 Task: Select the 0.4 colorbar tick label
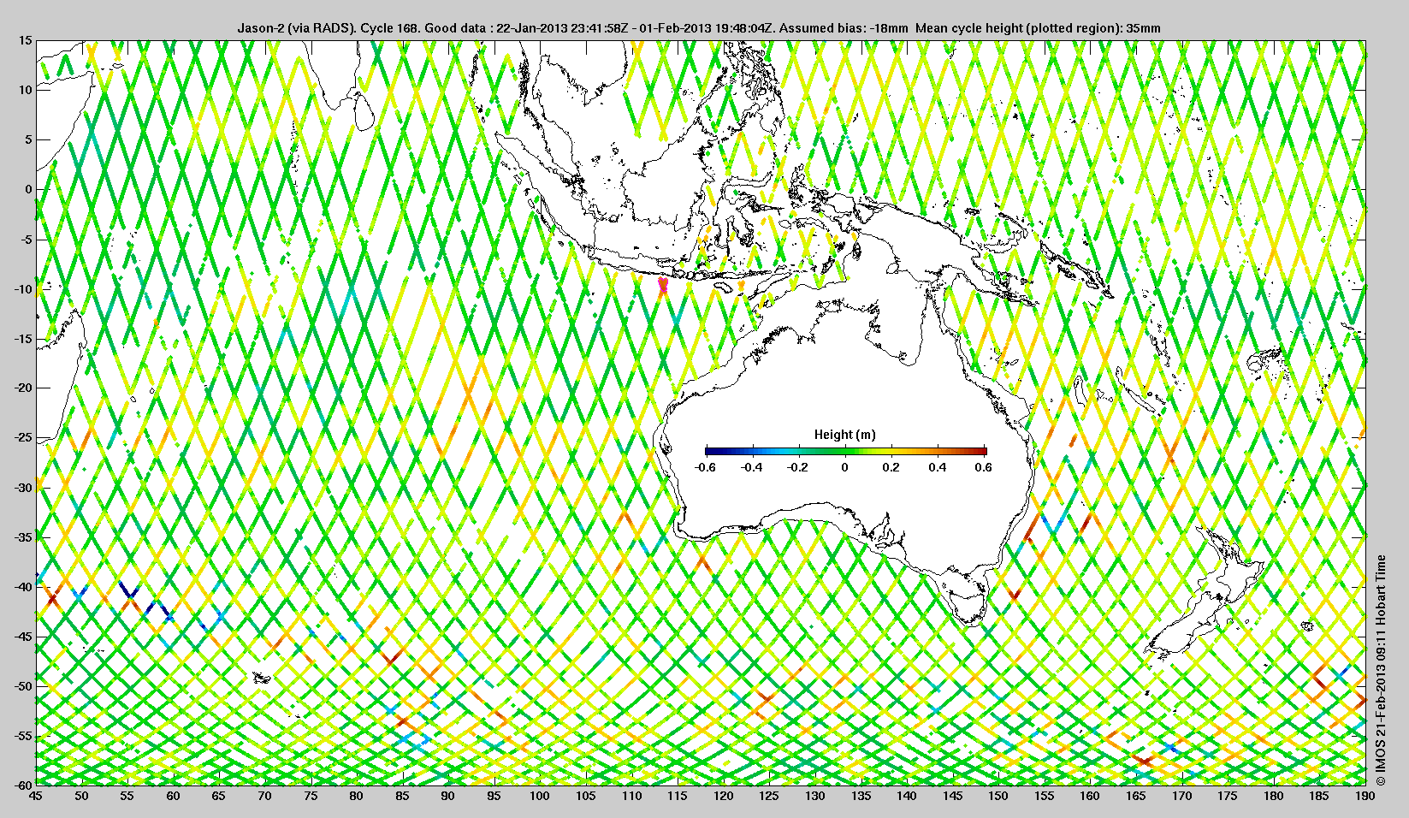[938, 467]
